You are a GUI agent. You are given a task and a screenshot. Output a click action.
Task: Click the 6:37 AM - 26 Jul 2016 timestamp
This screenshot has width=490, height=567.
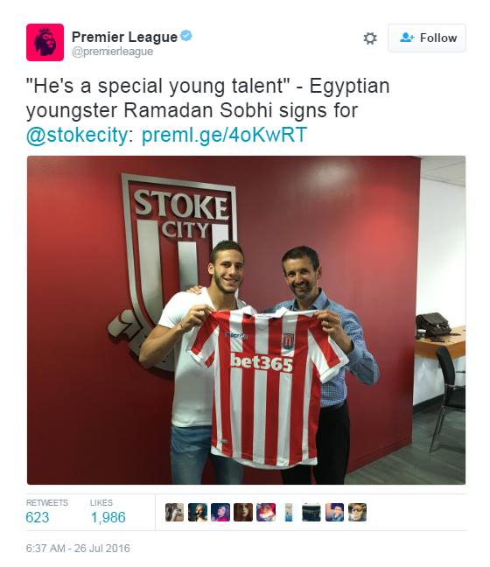coord(78,549)
